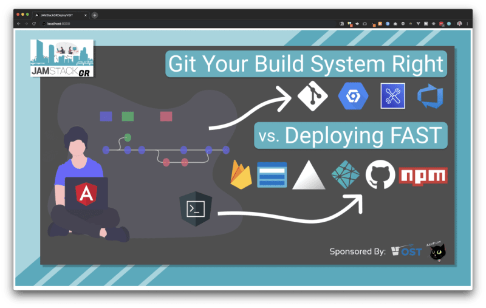Select the JAMStackGRDeployVGIT browser tab

60,15
